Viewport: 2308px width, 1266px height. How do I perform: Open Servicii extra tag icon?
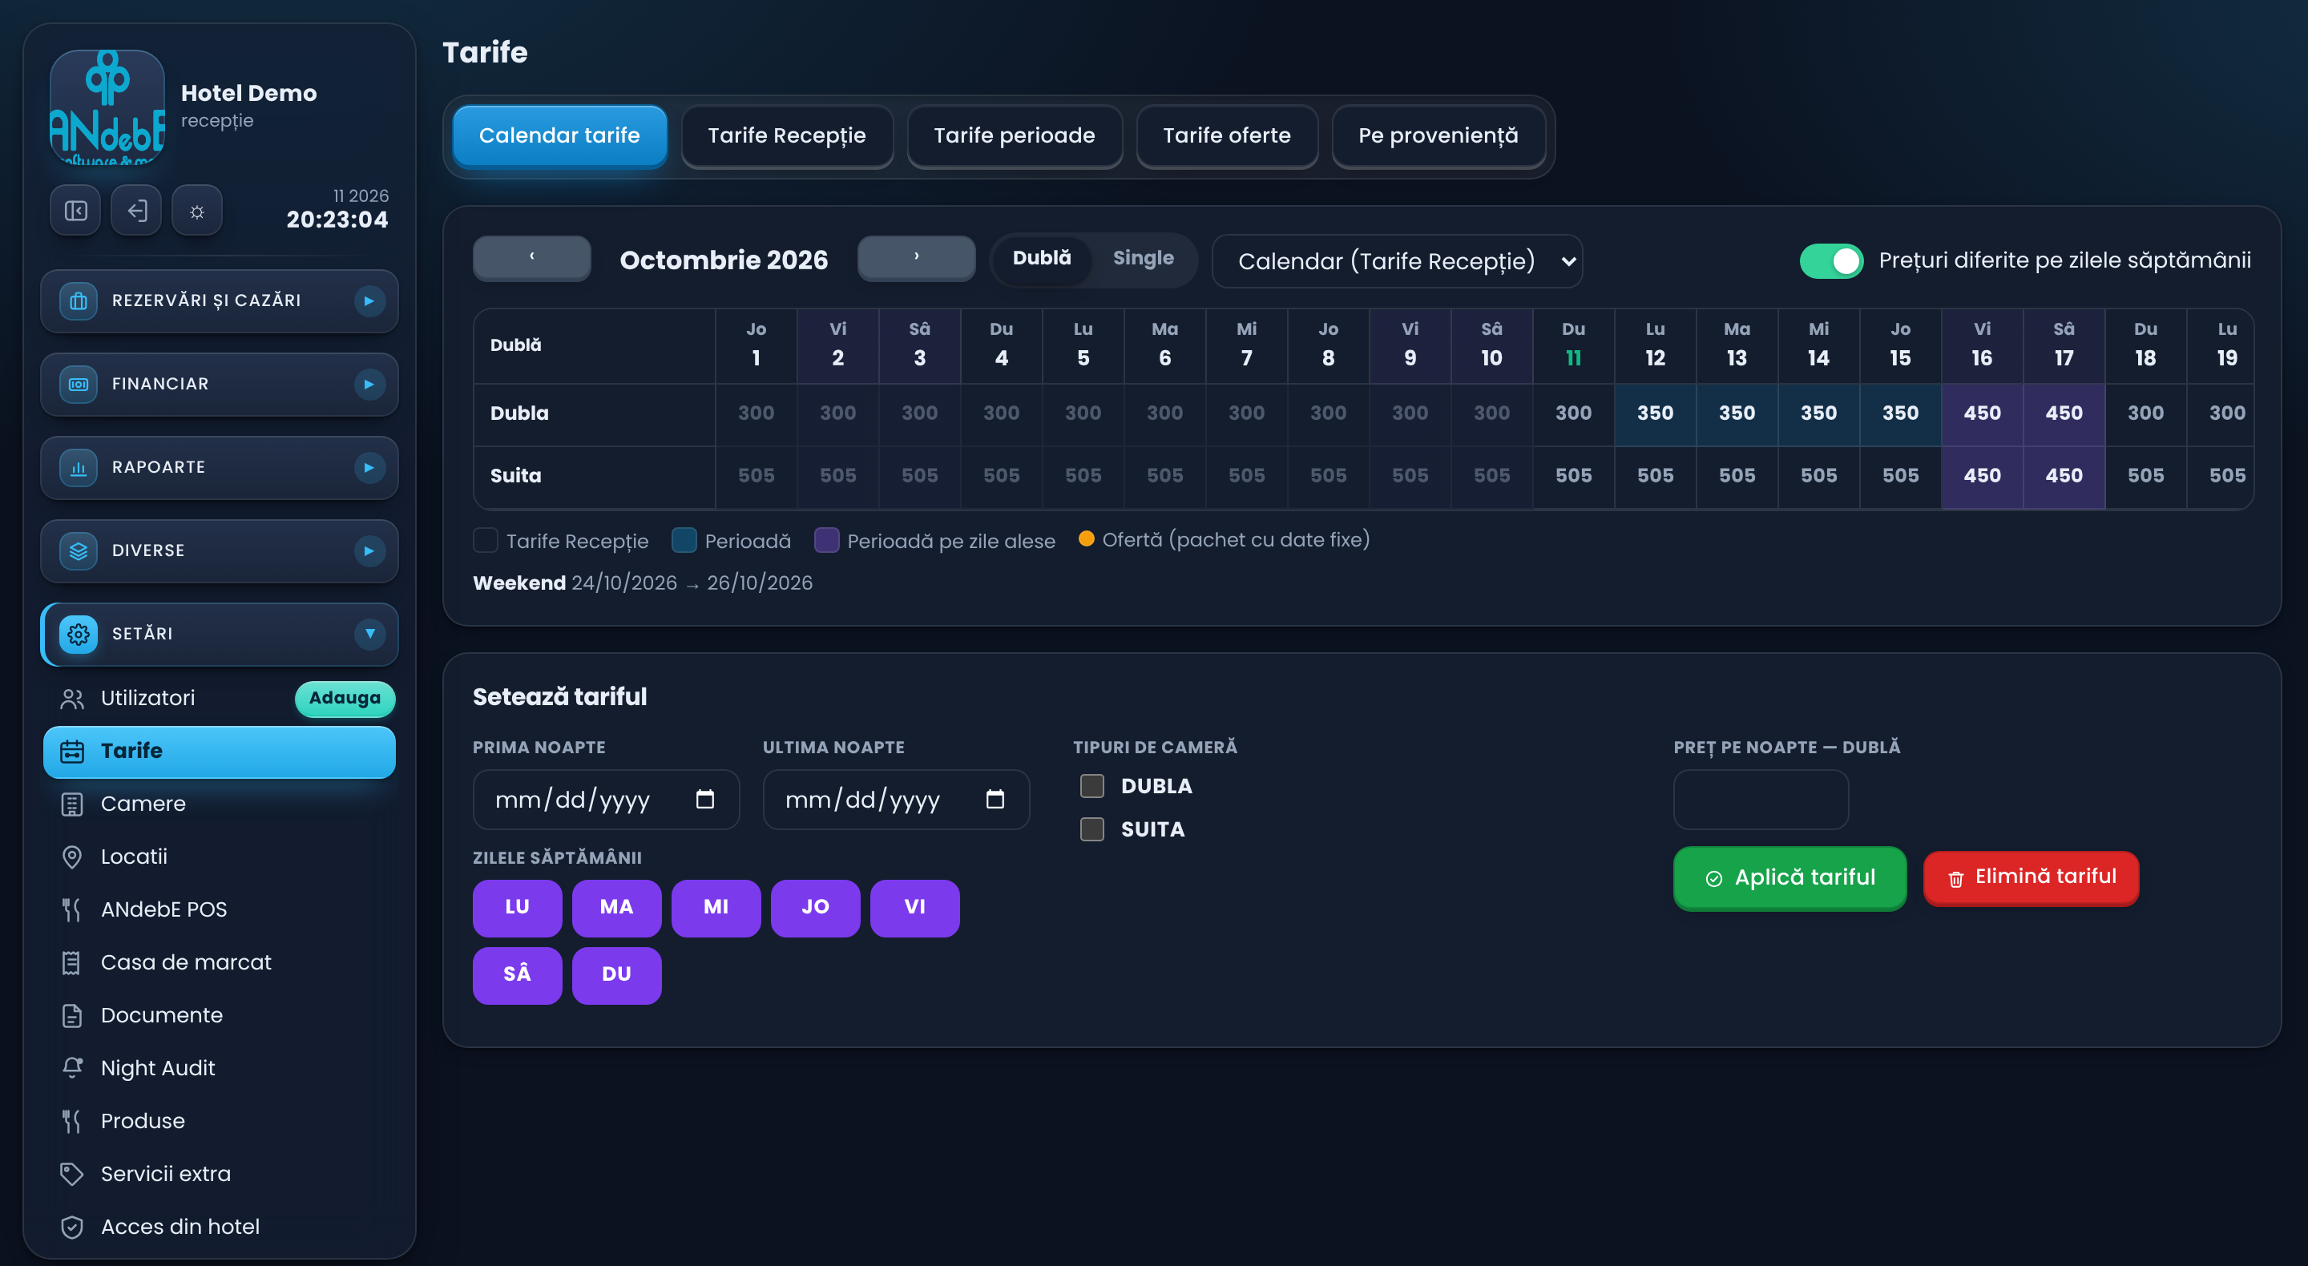coord(73,1174)
